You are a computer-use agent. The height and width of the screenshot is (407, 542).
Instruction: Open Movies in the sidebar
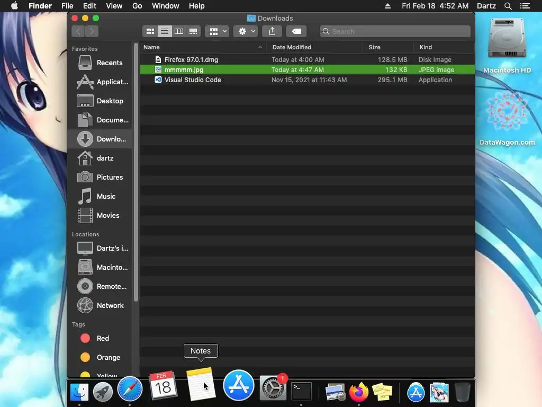pos(100,215)
